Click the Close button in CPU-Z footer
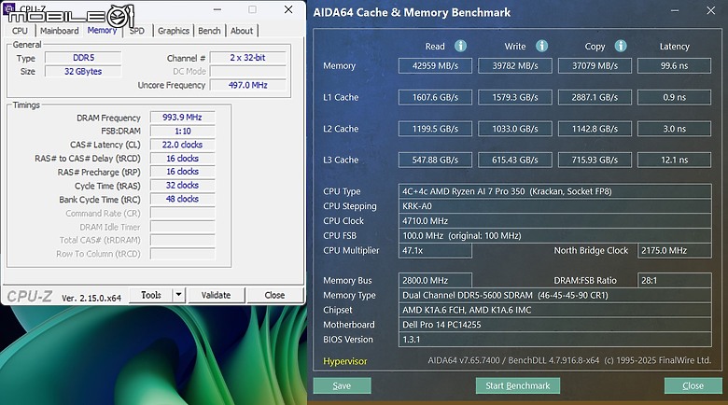The width and height of the screenshot is (728, 405). (274, 295)
